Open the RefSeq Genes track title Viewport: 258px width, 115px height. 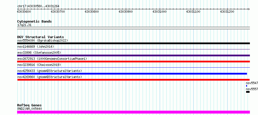(30, 105)
